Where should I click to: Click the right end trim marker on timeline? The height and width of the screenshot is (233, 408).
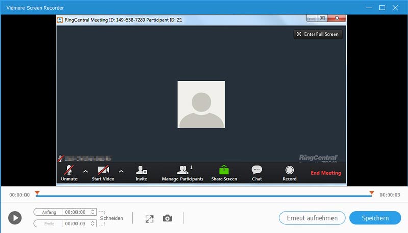click(372, 193)
